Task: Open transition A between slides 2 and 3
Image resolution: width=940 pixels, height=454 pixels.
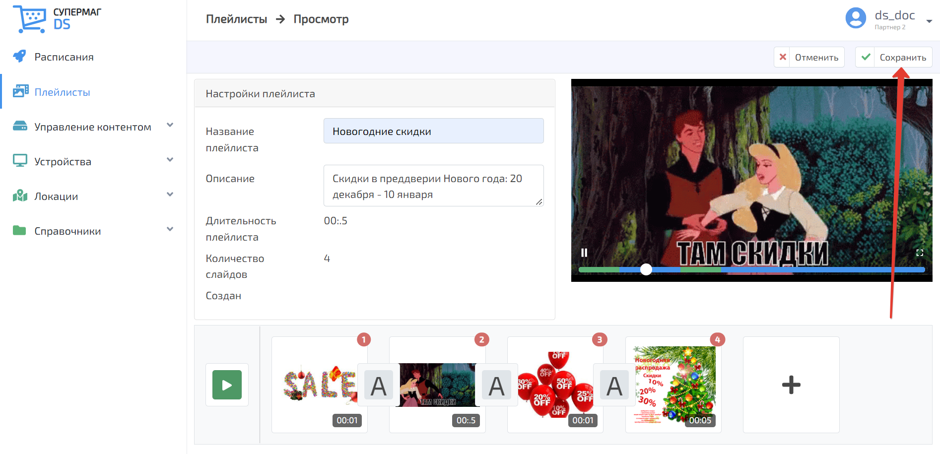Action: (497, 386)
